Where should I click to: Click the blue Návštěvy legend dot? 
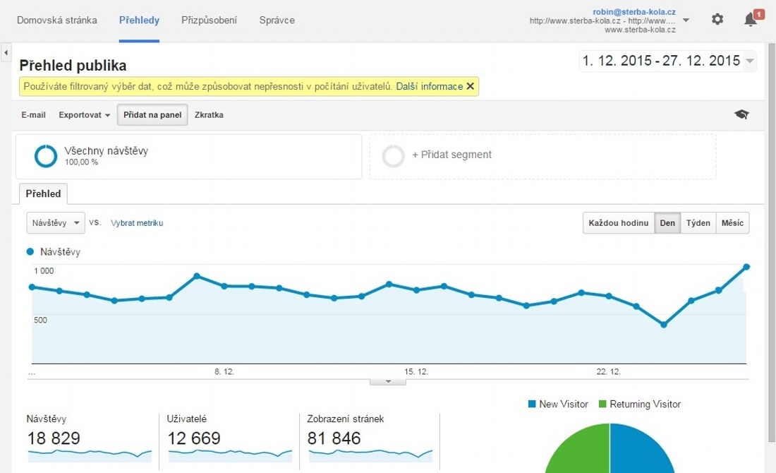coord(30,251)
